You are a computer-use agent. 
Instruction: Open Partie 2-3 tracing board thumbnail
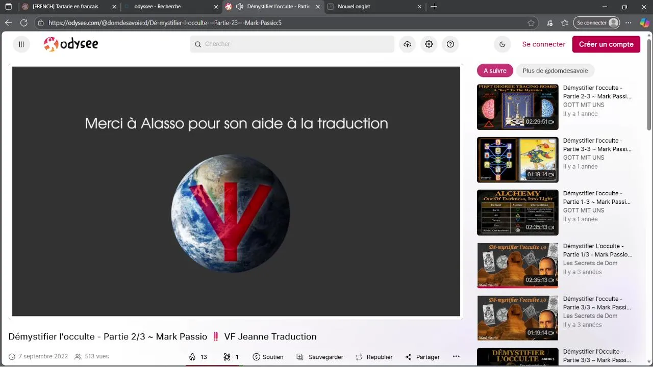[x=518, y=107]
